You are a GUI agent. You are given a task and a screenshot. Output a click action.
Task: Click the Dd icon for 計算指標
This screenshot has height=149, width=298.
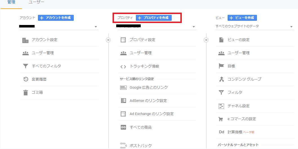tap(221, 132)
